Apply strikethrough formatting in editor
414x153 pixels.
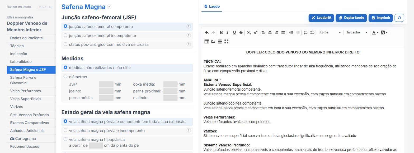[x=241, y=32]
